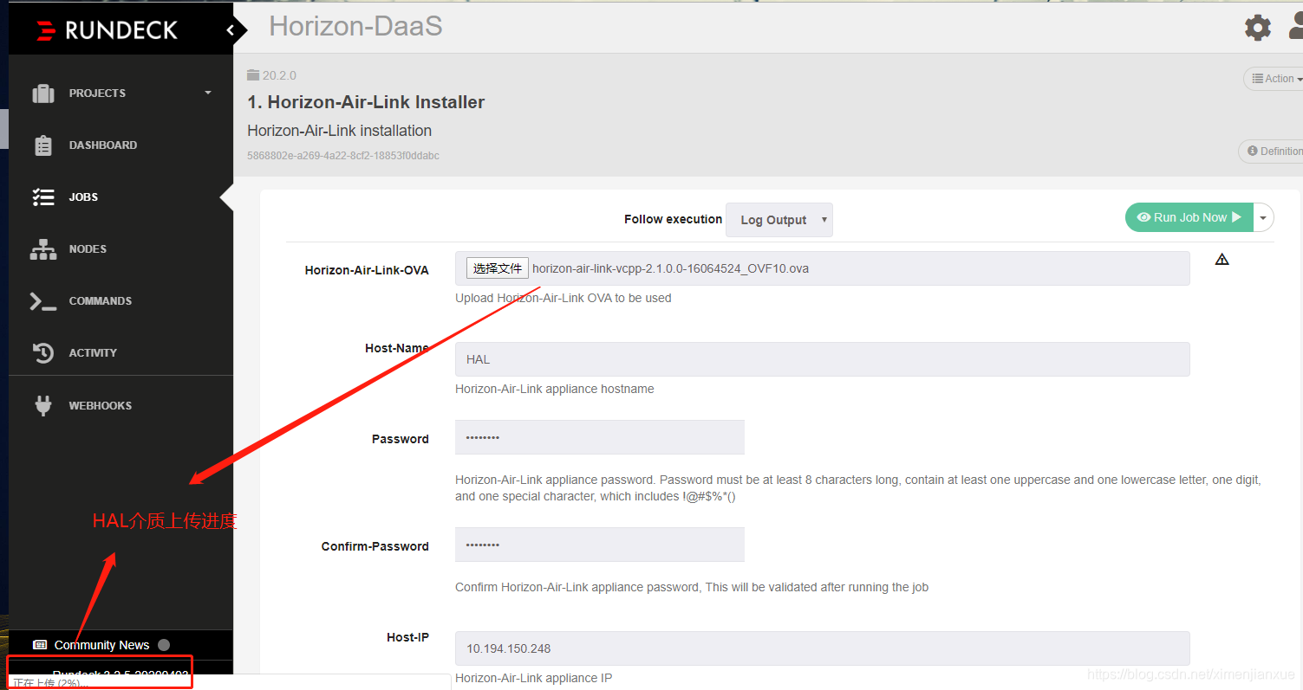Open the Activity menu item
The image size is (1303, 690).
(93, 353)
